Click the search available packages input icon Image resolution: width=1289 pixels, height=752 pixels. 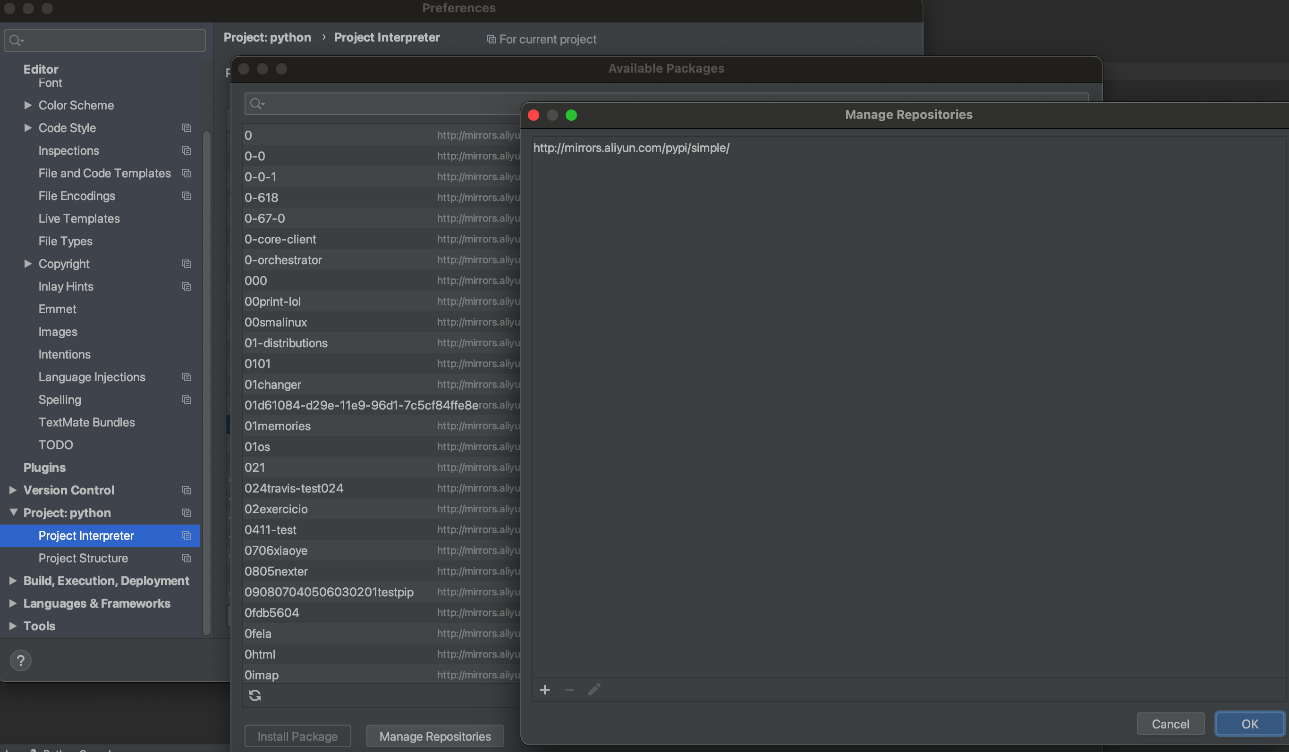tap(257, 103)
